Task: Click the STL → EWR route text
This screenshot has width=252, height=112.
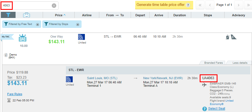Action: (x=113, y=37)
